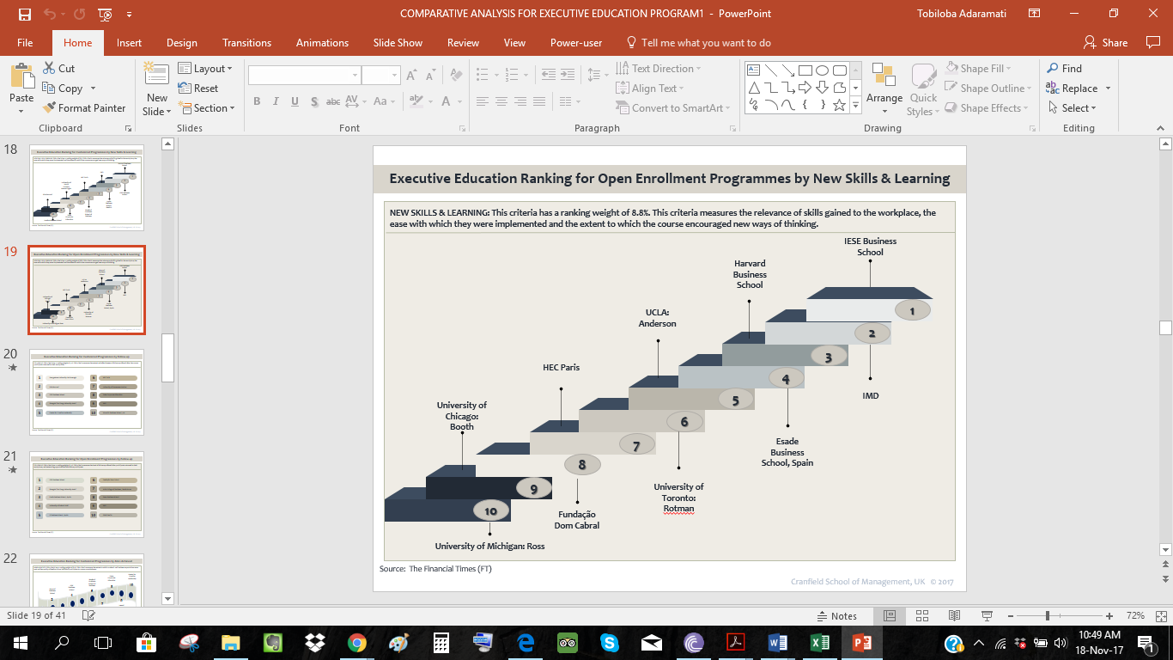Select slide 18 thumbnail

coord(87,187)
